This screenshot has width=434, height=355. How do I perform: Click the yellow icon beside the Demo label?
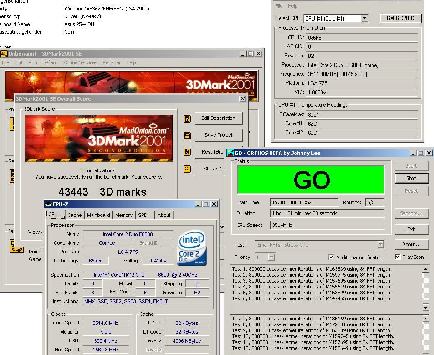coord(16,246)
